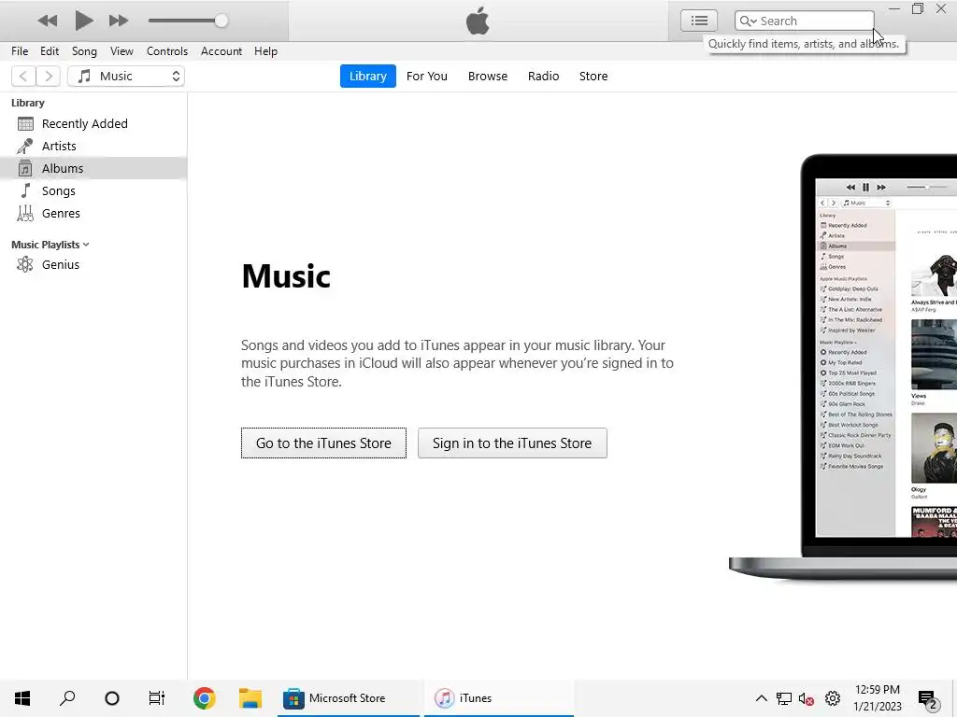Click the fast forward next track button

[x=119, y=21]
